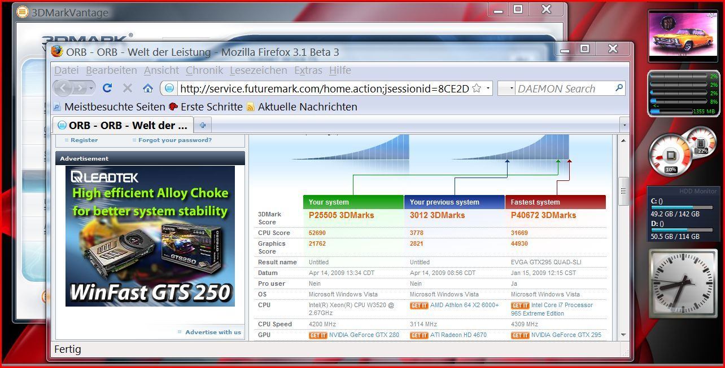Screen dimensions: 725x368
Task: Open the Lesezeichen menu
Action: (259, 70)
